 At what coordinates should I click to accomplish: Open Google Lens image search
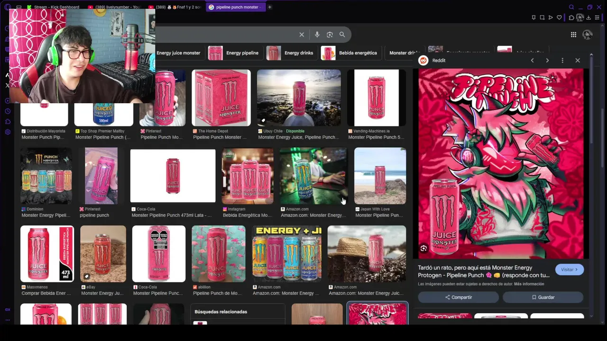[330, 35]
